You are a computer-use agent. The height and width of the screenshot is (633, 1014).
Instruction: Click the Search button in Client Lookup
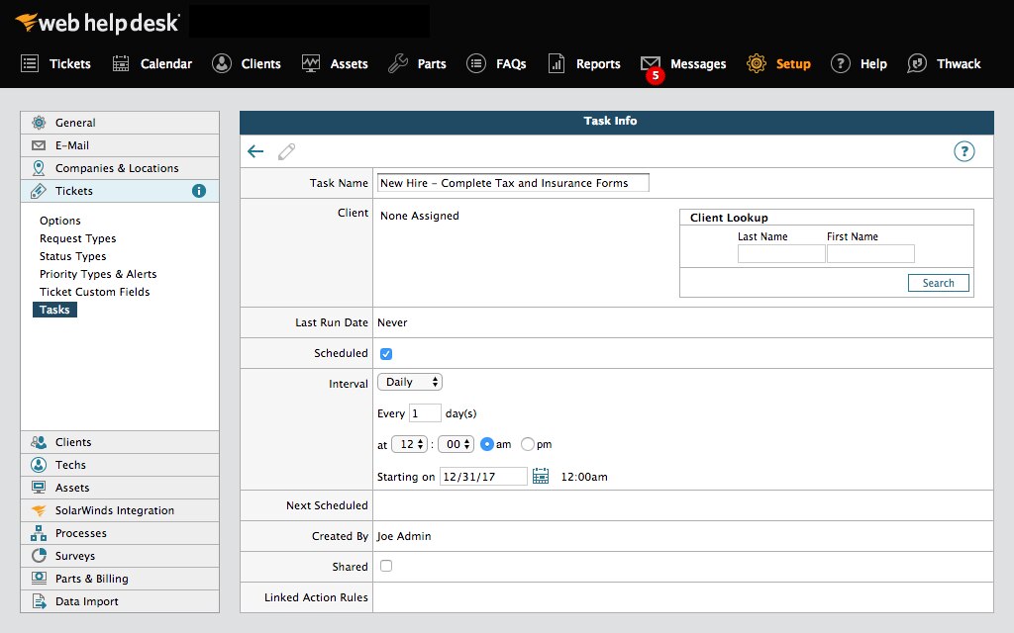point(937,282)
